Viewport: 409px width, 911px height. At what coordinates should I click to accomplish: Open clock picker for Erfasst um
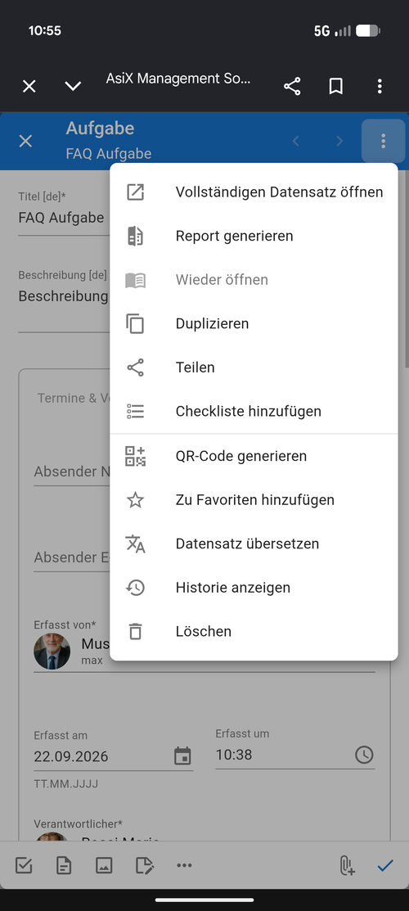(x=364, y=755)
